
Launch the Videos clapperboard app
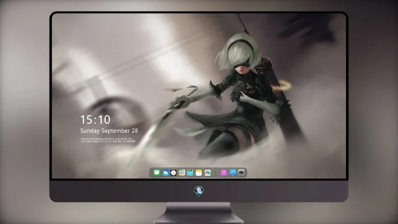(x=190, y=173)
